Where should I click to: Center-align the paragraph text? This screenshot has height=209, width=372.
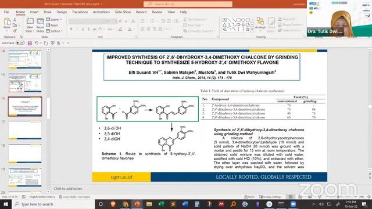[148, 29]
